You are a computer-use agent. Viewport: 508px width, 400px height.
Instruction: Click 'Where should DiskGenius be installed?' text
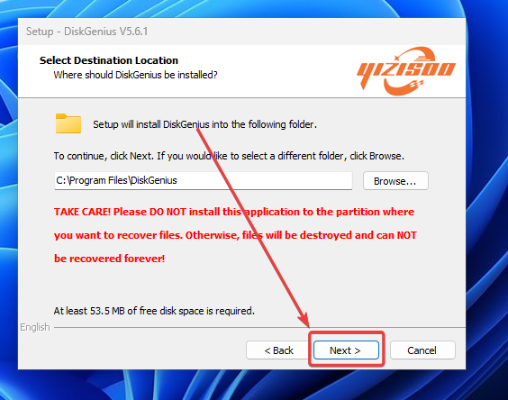tap(135, 75)
